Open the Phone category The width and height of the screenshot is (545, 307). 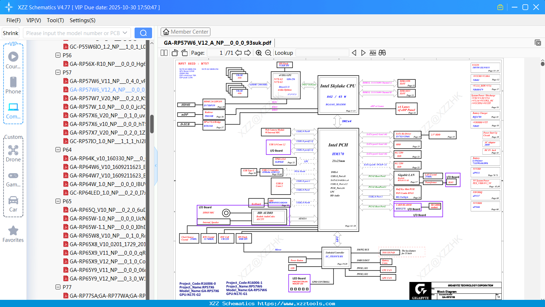coord(13,85)
